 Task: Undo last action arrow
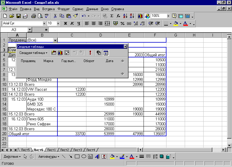[84, 16]
